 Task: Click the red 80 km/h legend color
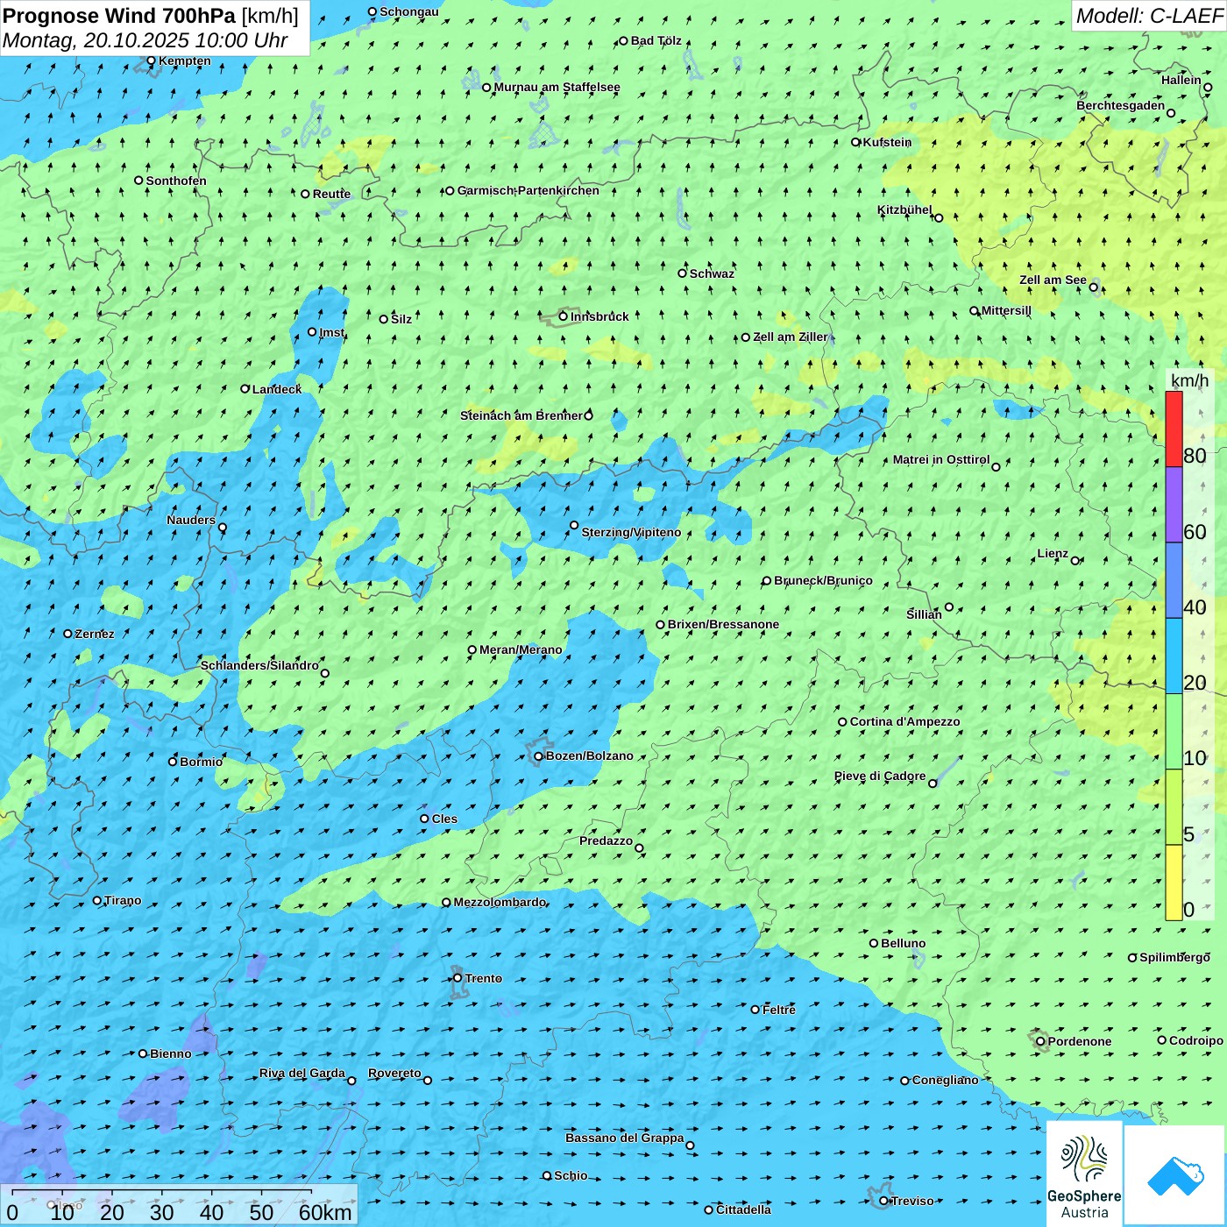pos(1174,429)
